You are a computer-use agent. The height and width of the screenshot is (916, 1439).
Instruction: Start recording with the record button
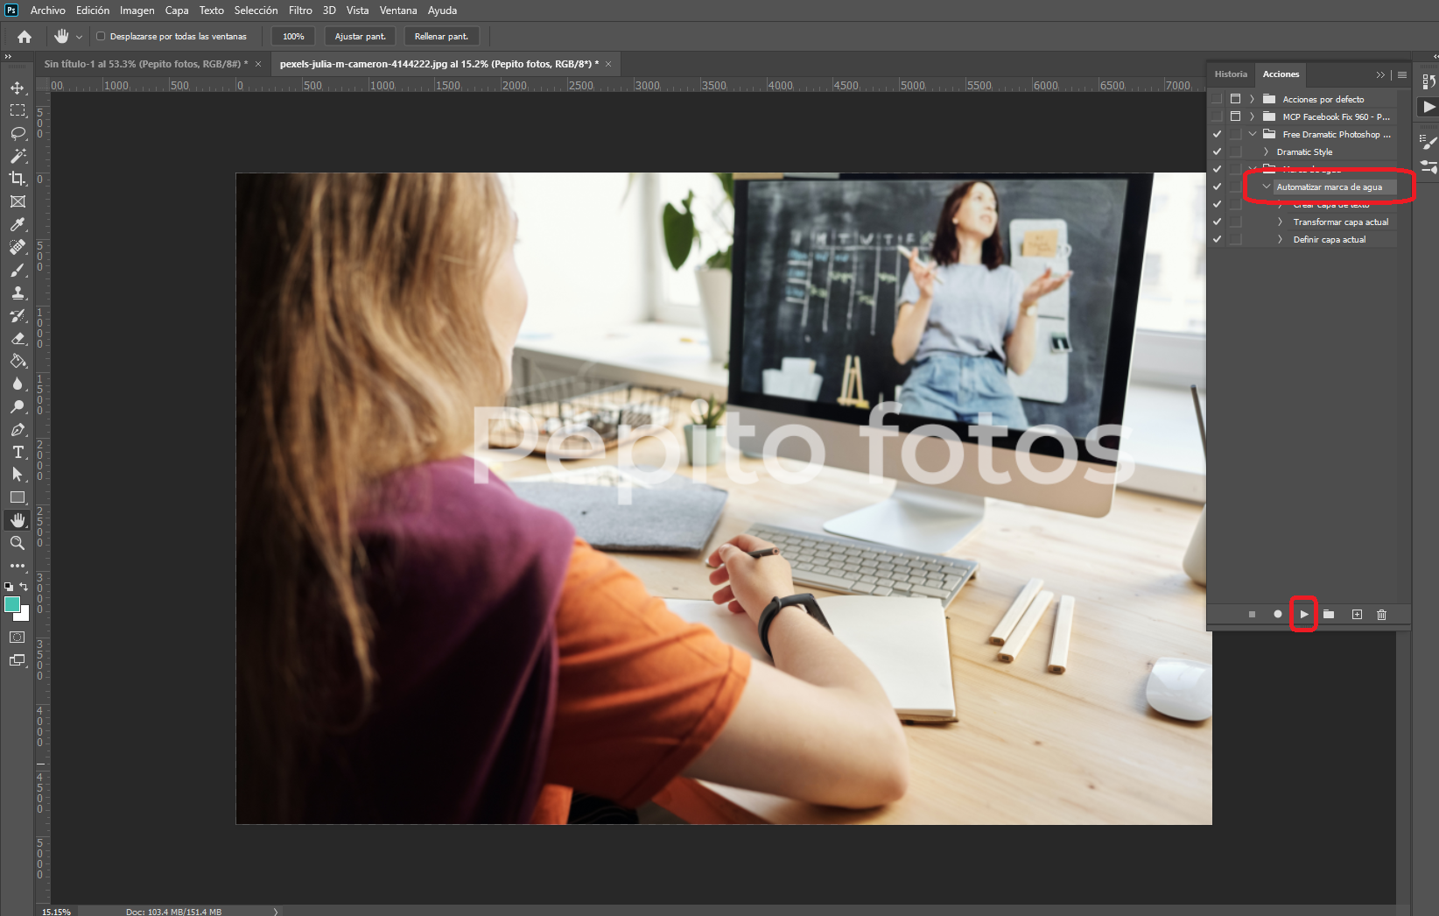[1278, 615]
